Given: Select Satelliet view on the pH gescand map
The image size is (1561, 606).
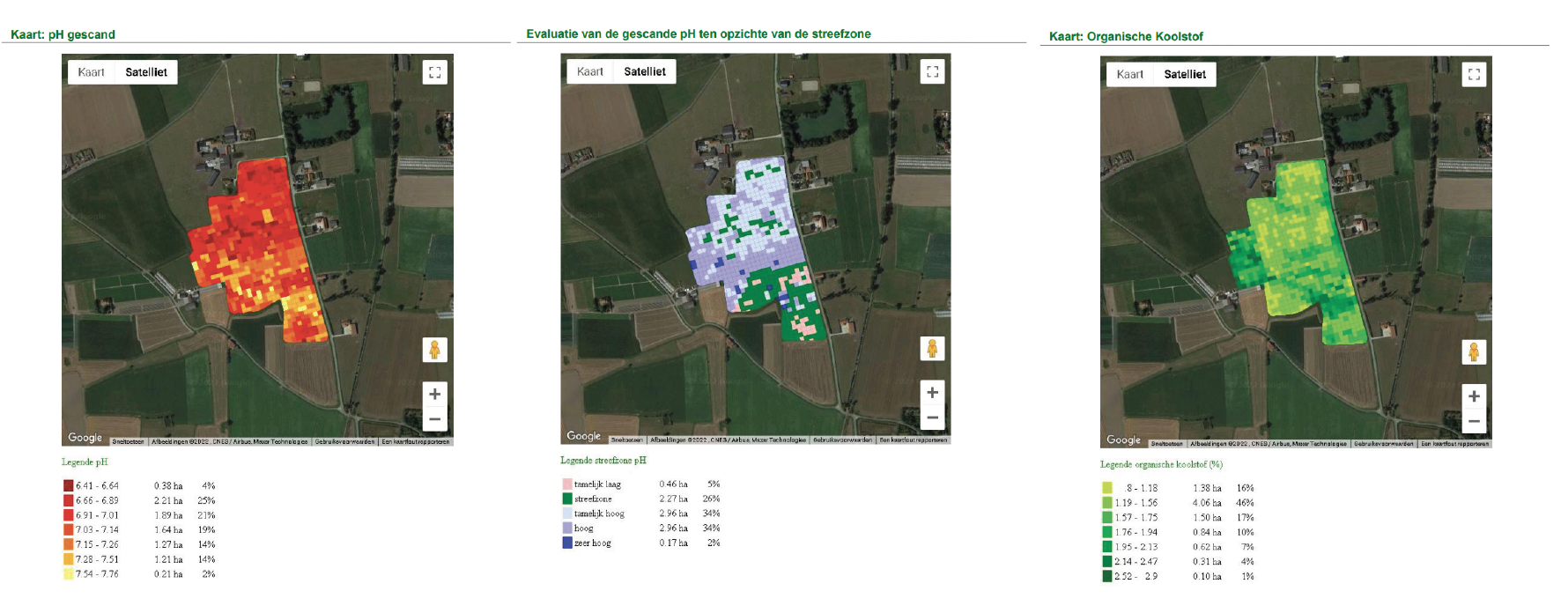Looking at the screenshot, I should pyautogui.click(x=146, y=72).
